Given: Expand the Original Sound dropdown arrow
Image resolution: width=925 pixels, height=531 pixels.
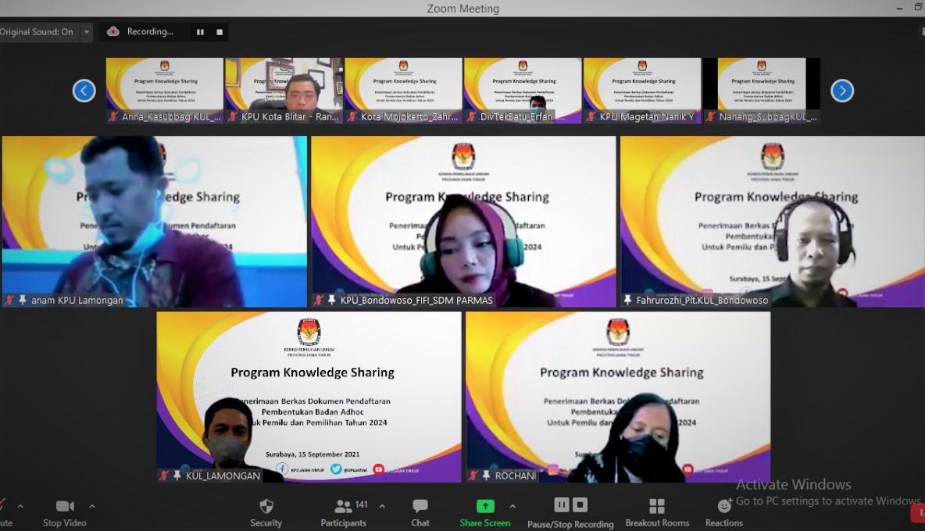Looking at the screenshot, I should (87, 32).
